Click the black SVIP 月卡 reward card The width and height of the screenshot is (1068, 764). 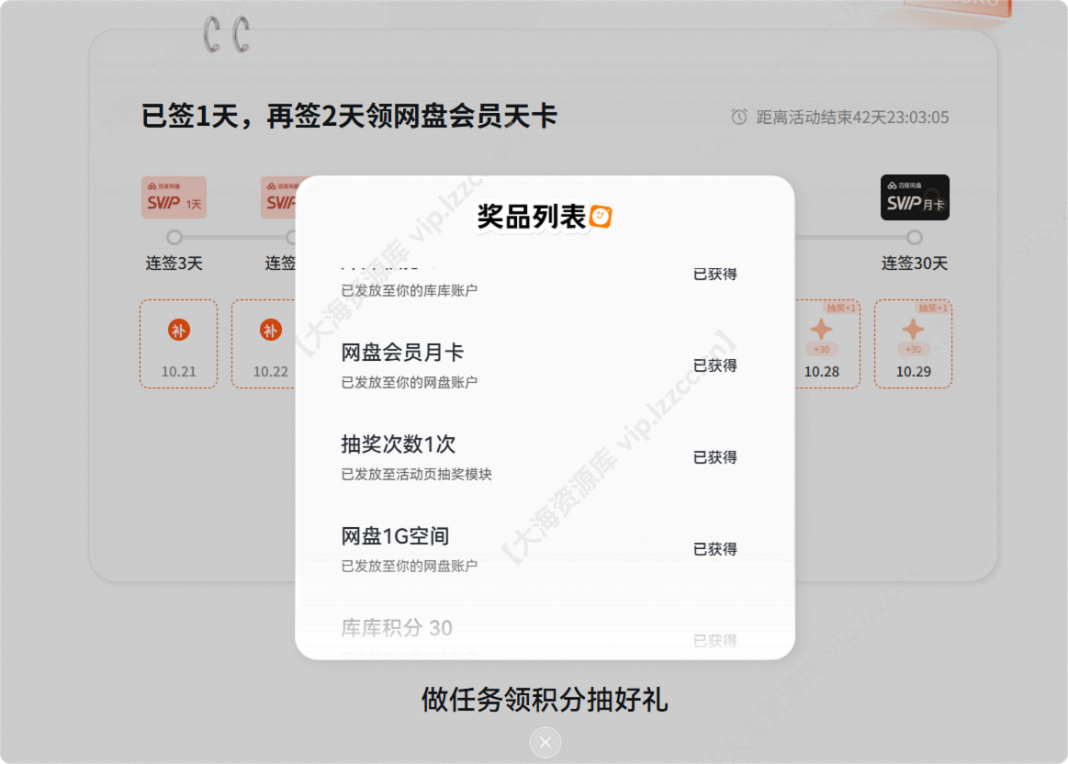click(915, 197)
